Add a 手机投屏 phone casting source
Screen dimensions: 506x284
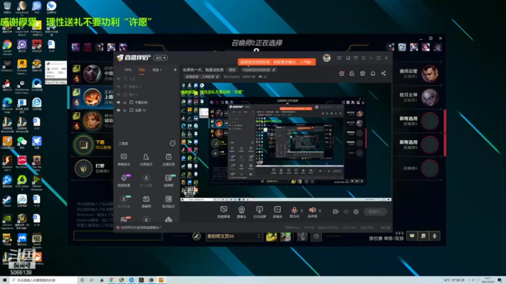[259, 212]
